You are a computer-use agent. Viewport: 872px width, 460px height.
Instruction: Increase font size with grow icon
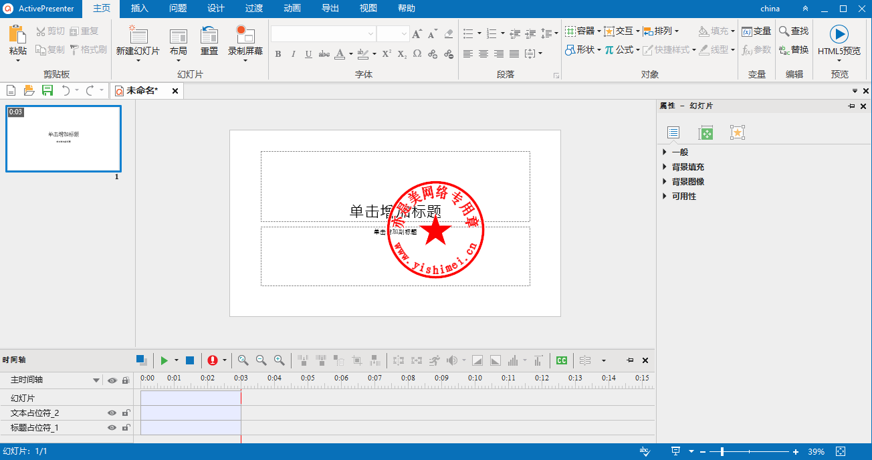tap(417, 33)
